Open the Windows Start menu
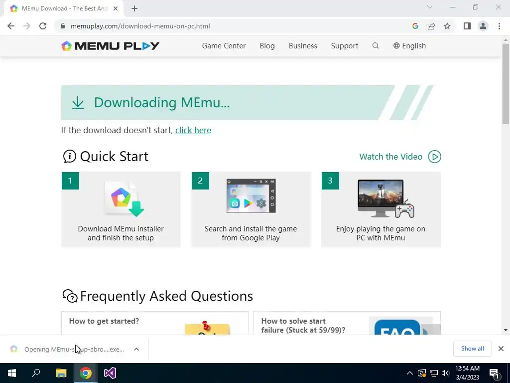 click(x=12, y=373)
